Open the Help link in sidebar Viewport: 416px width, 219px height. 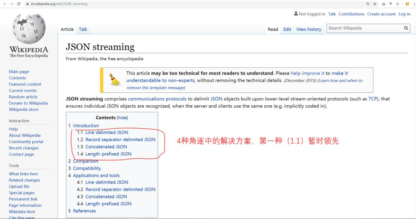[13, 129]
